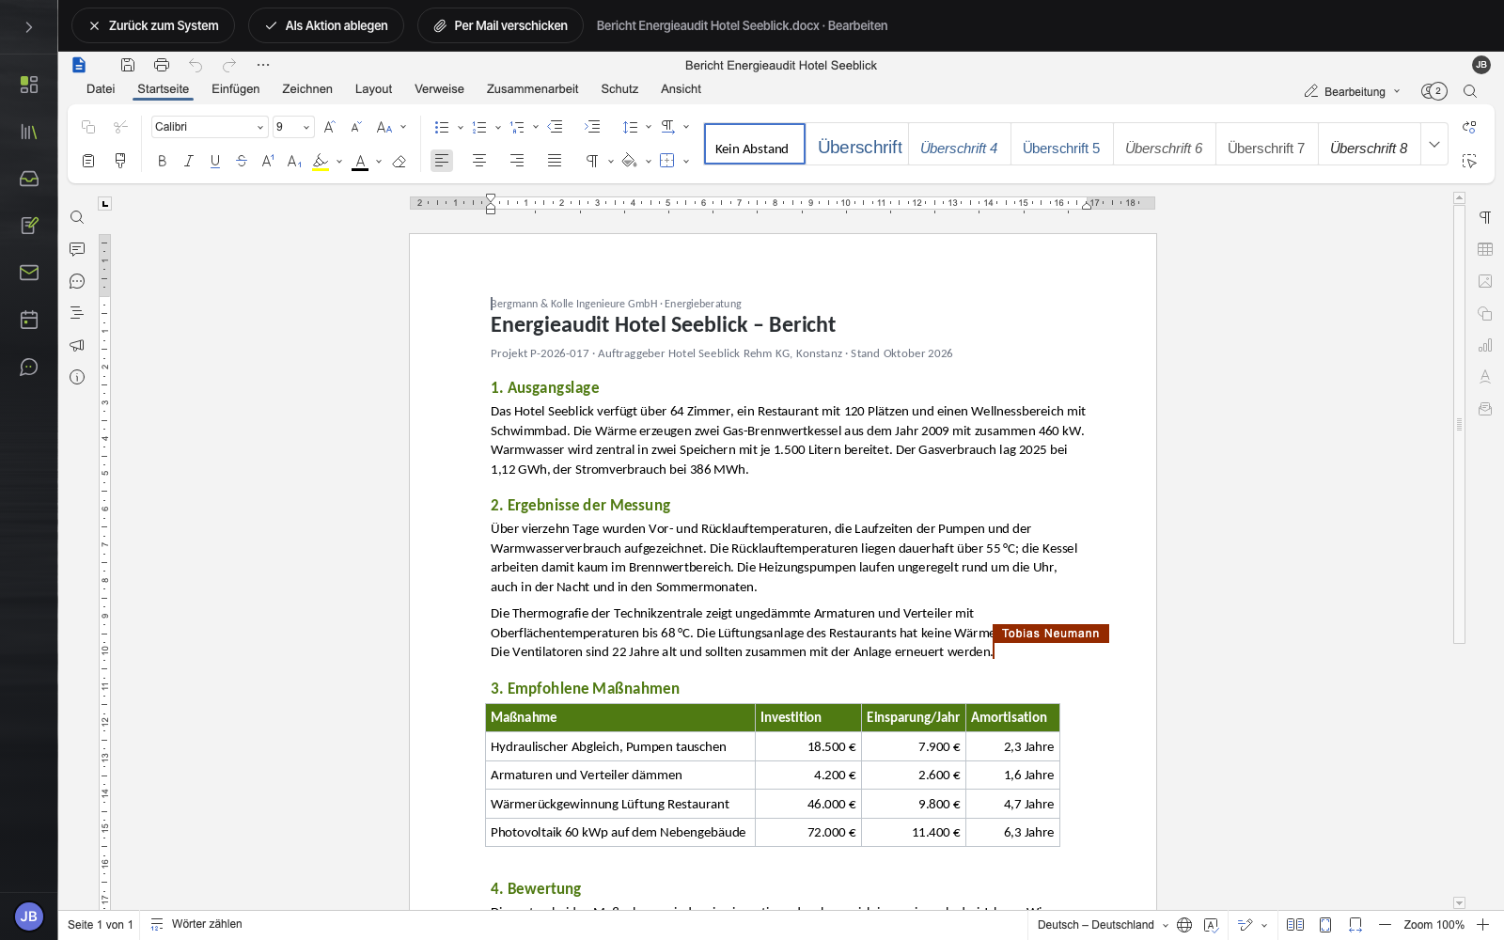Screen dimensions: 1504x940
Task: Click the Save document icon
Action: tap(128, 65)
